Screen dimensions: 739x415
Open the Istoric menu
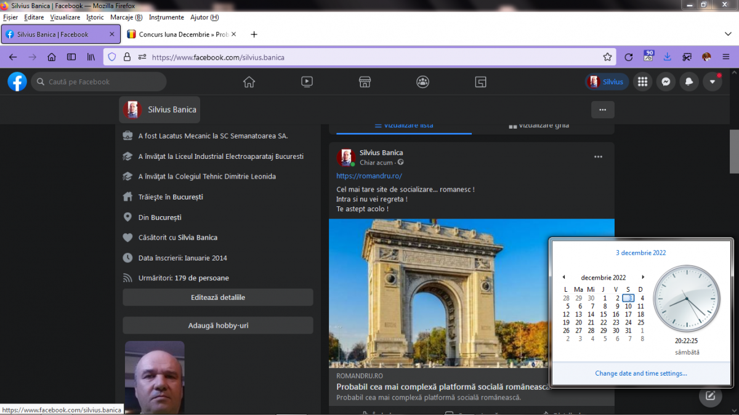pyautogui.click(x=95, y=17)
